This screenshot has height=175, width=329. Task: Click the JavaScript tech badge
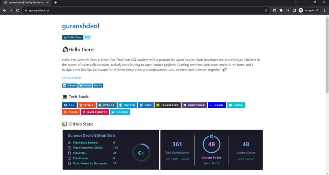168,105
